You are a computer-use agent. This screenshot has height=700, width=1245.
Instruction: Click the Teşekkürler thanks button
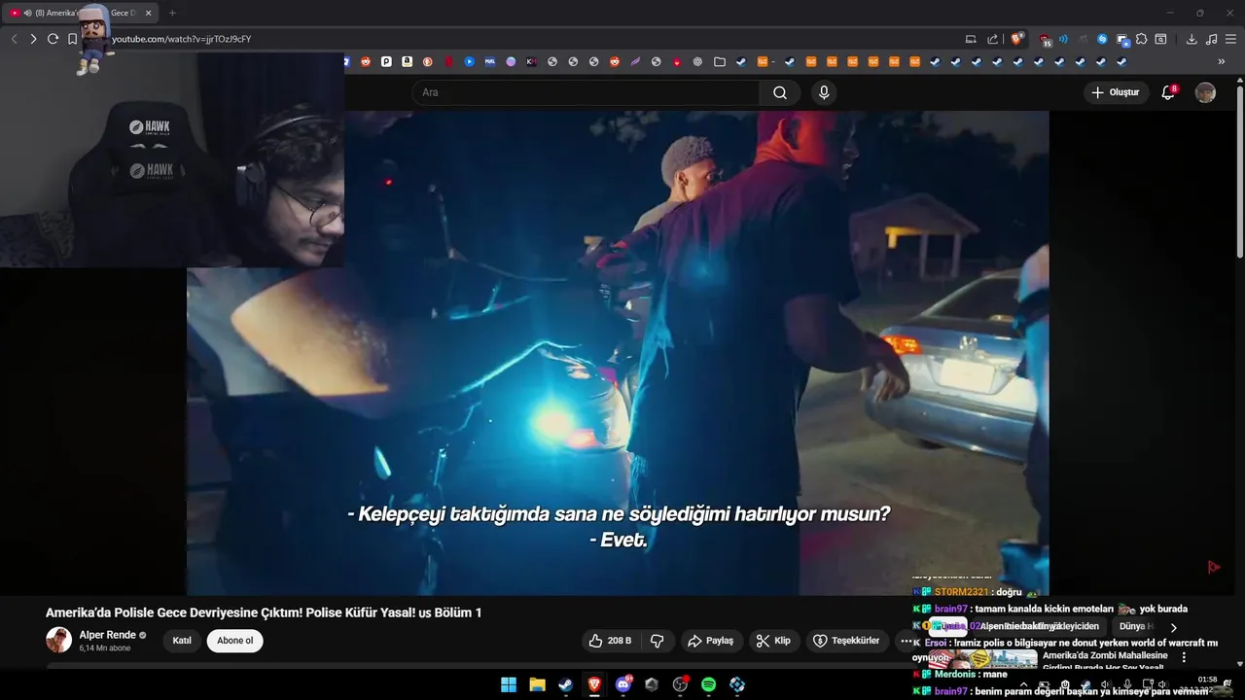(x=847, y=641)
